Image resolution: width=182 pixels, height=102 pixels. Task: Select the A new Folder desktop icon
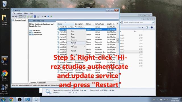(5, 20)
